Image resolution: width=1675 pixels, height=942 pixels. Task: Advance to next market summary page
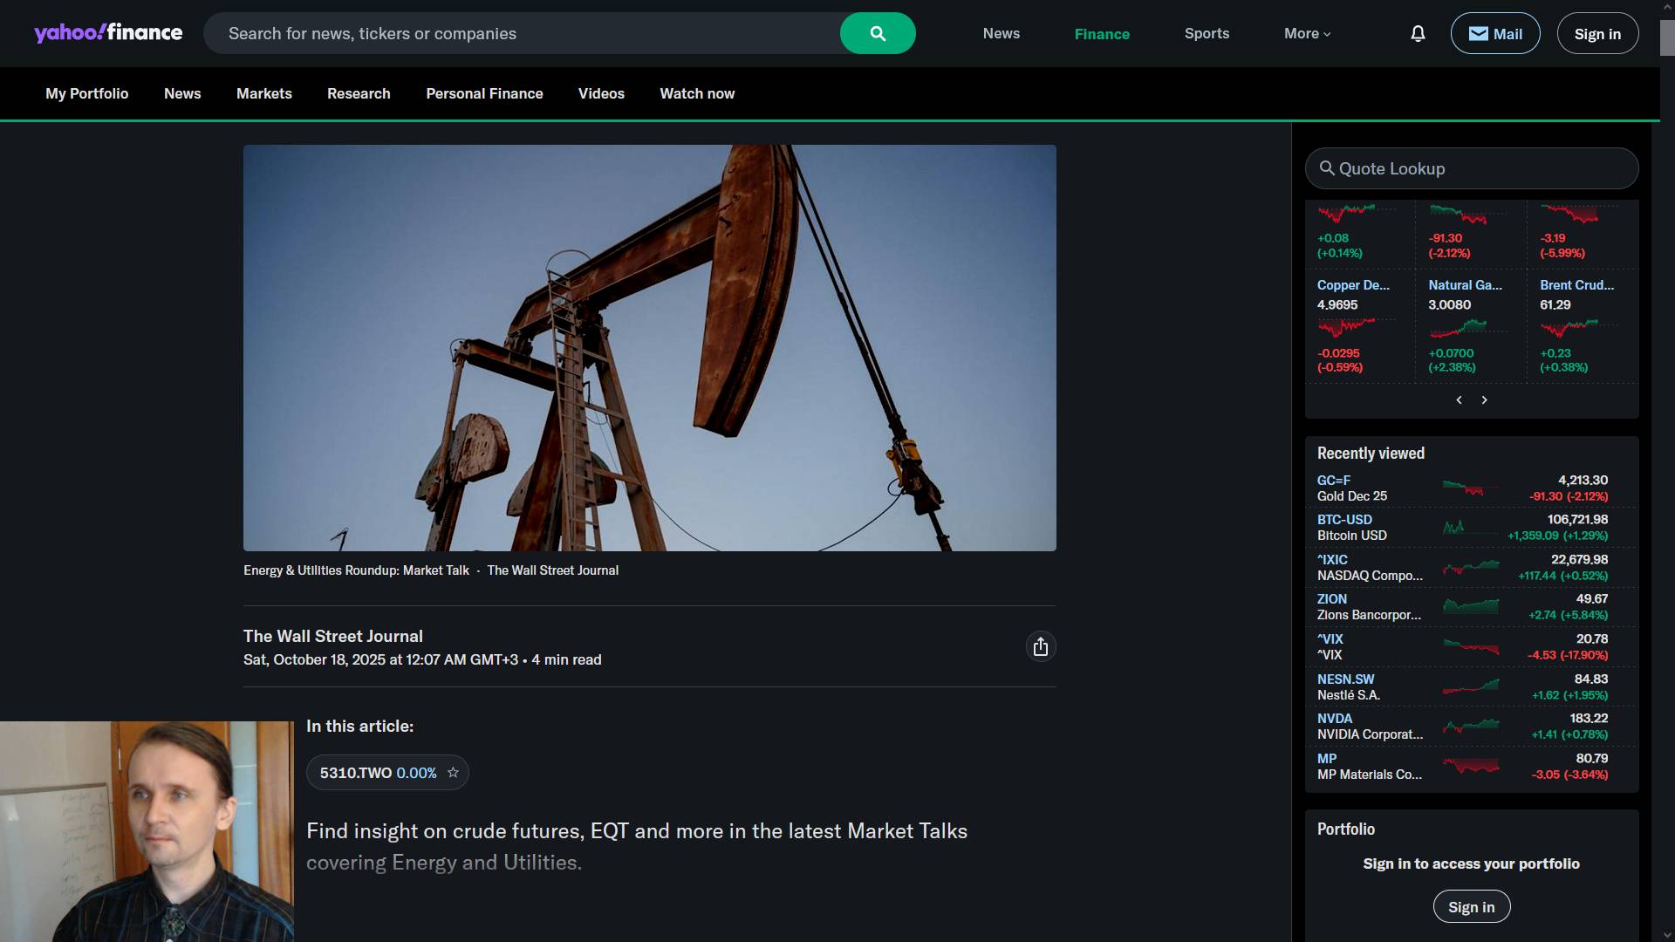(x=1484, y=399)
